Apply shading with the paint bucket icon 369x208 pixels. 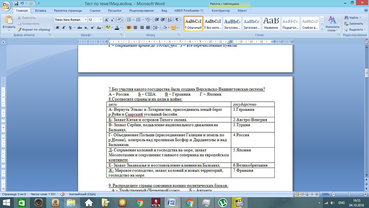pos(164,28)
